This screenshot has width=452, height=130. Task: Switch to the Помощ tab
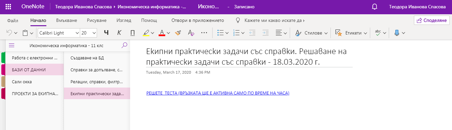coord(149,20)
